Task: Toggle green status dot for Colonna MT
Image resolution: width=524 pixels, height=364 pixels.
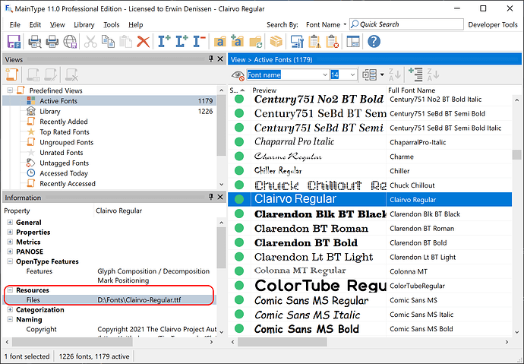Action: [239, 271]
